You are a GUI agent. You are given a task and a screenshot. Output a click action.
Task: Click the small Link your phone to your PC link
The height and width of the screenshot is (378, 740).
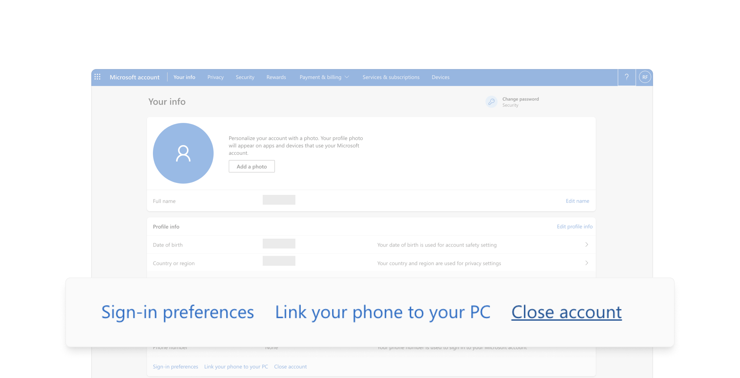point(236,367)
